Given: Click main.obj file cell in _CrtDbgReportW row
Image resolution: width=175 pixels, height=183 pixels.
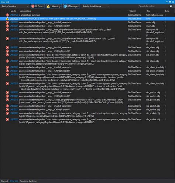Looking at the screenshot, I should [151, 26].
